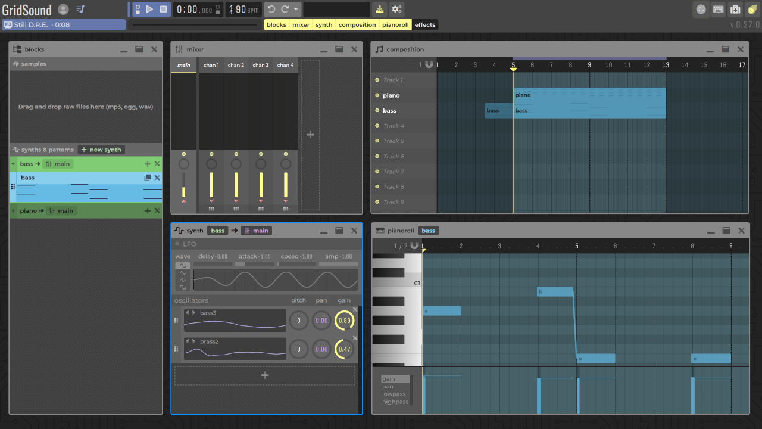Undo the last action
The height and width of the screenshot is (429, 762).
click(x=271, y=9)
